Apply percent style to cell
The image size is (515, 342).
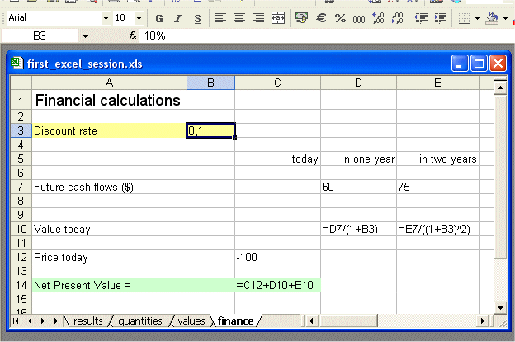point(340,18)
